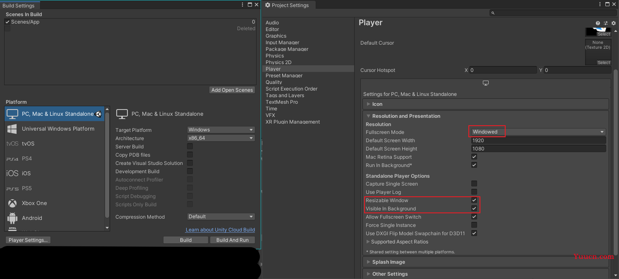Select the Android robot platform icon

[x=12, y=218]
